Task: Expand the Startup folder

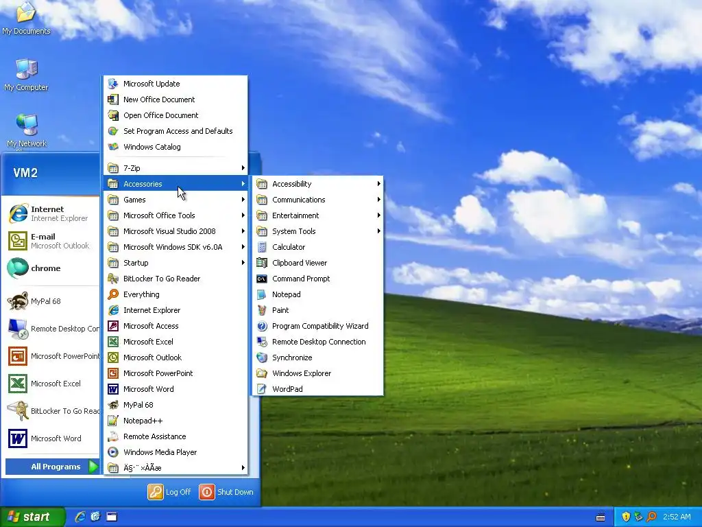Action: 175,263
